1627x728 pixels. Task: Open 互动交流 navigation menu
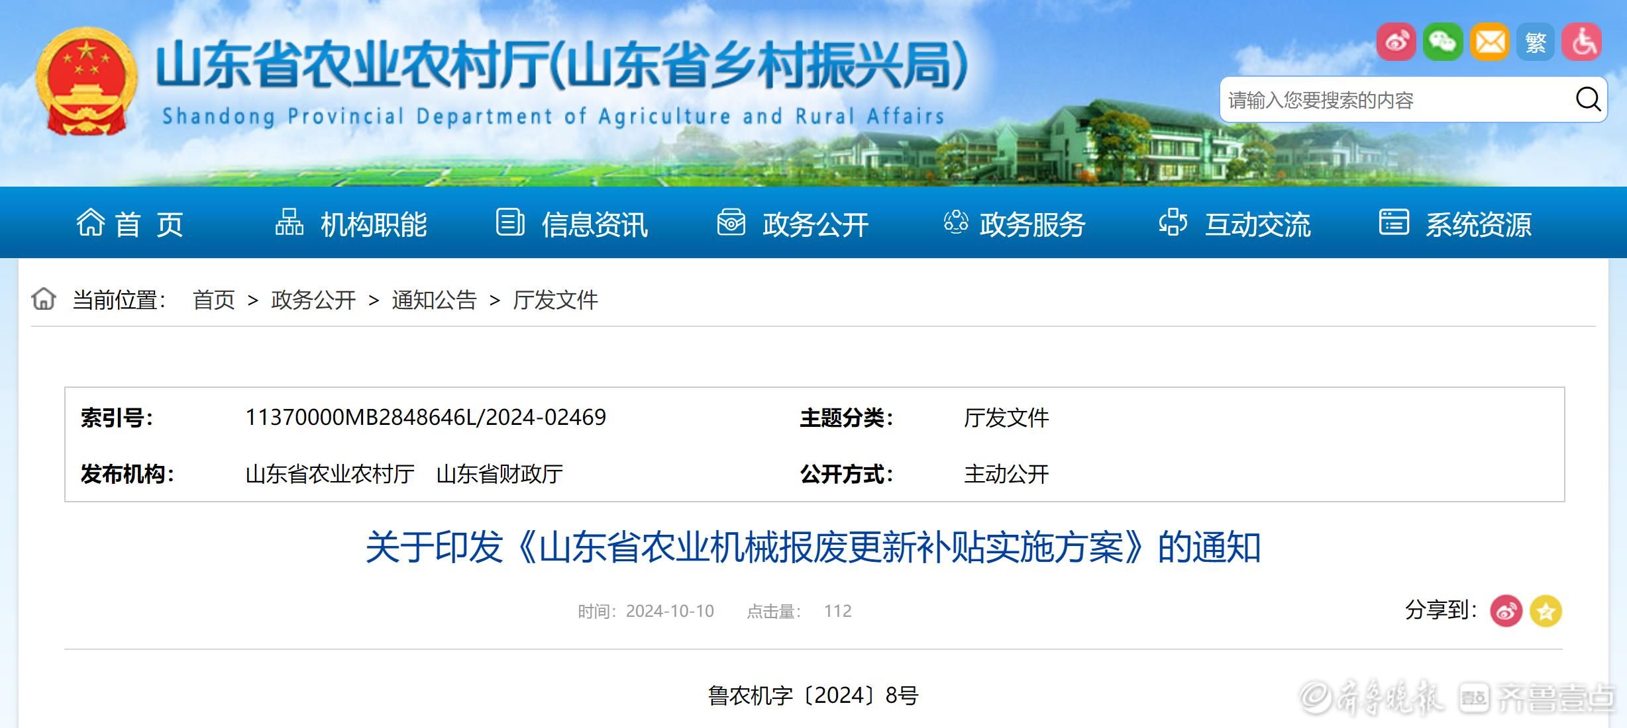tap(1257, 224)
